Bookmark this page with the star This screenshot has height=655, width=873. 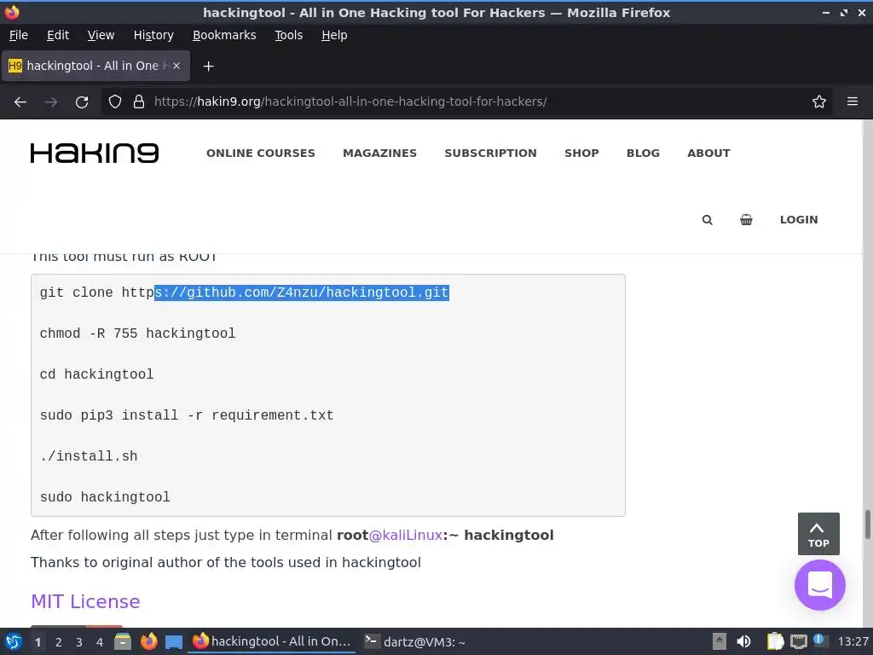(819, 102)
